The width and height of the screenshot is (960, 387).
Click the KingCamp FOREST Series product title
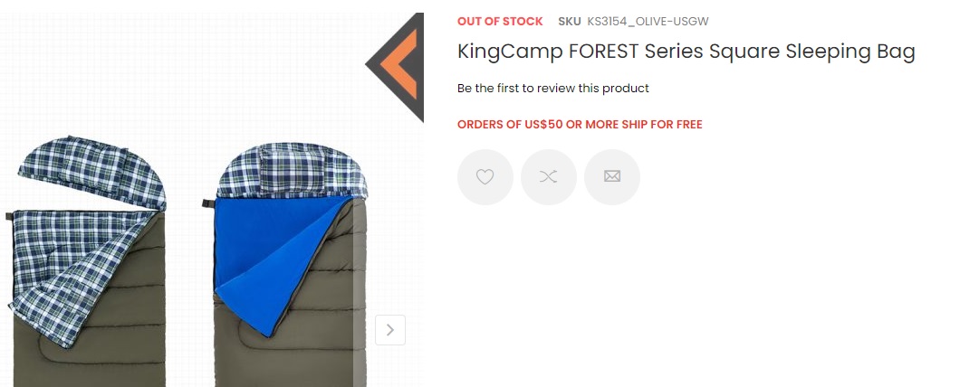[x=686, y=52]
